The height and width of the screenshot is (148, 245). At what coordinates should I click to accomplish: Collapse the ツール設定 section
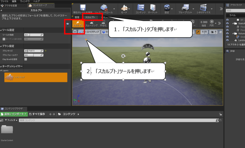pyautogui.click(x=1, y=30)
